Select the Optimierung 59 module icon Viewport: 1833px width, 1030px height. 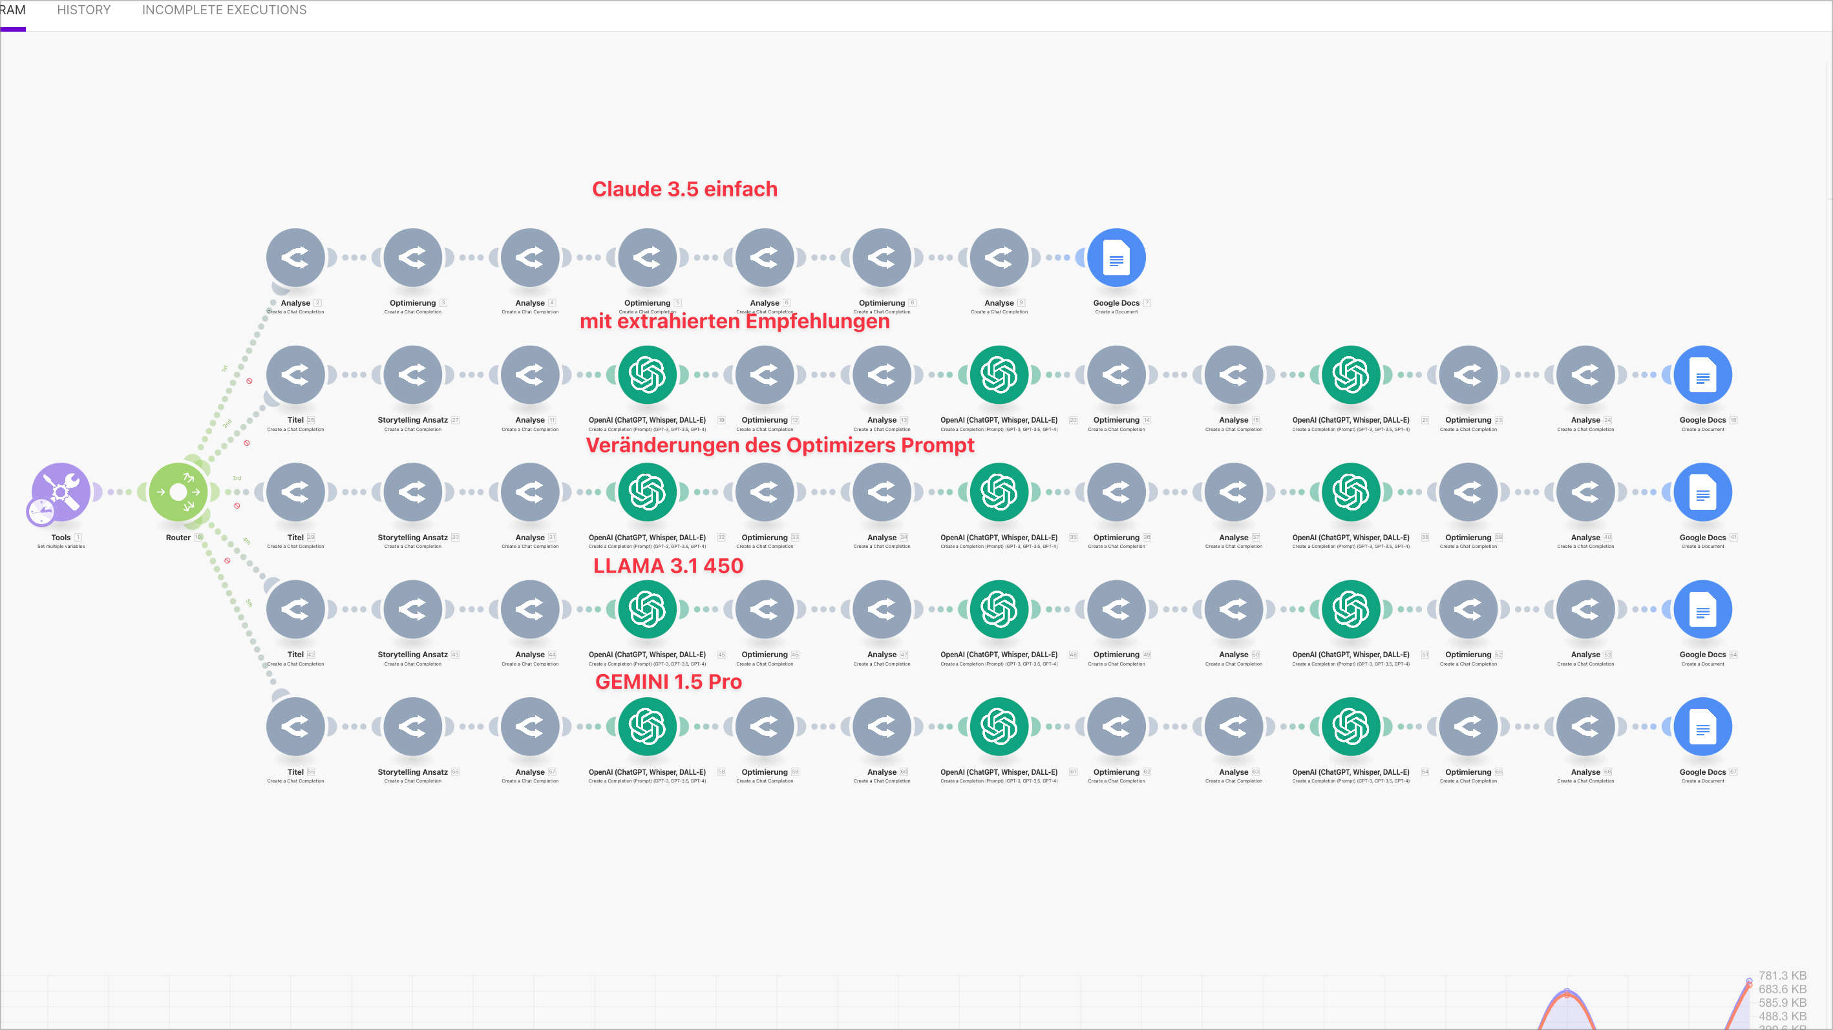tap(765, 727)
